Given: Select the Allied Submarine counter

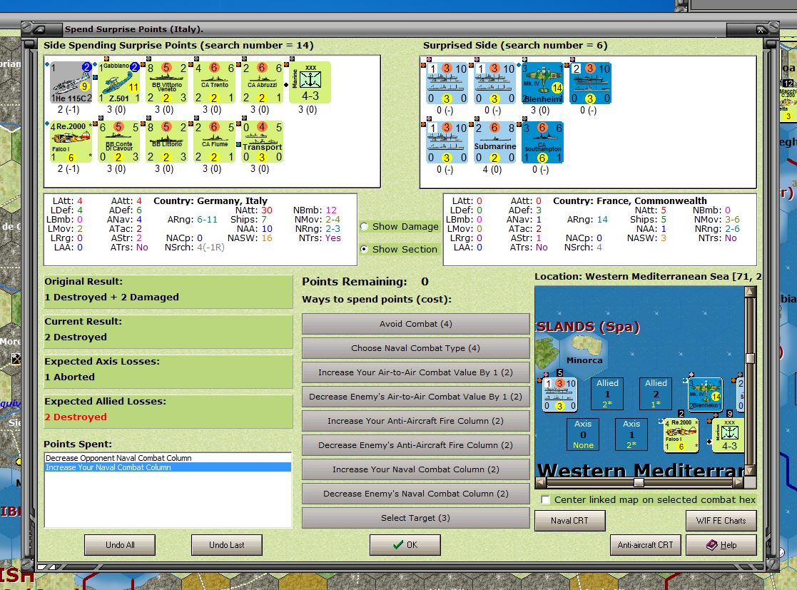Looking at the screenshot, I should tap(495, 142).
